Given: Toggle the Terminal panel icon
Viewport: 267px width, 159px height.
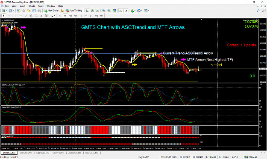Looking at the screenshot, I should [x=34, y=11].
